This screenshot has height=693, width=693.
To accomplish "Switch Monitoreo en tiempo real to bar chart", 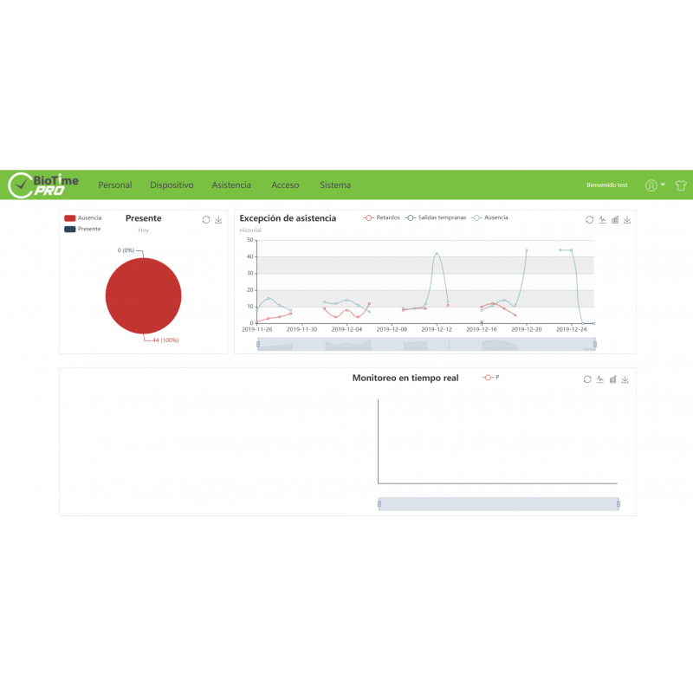I will (x=613, y=379).
